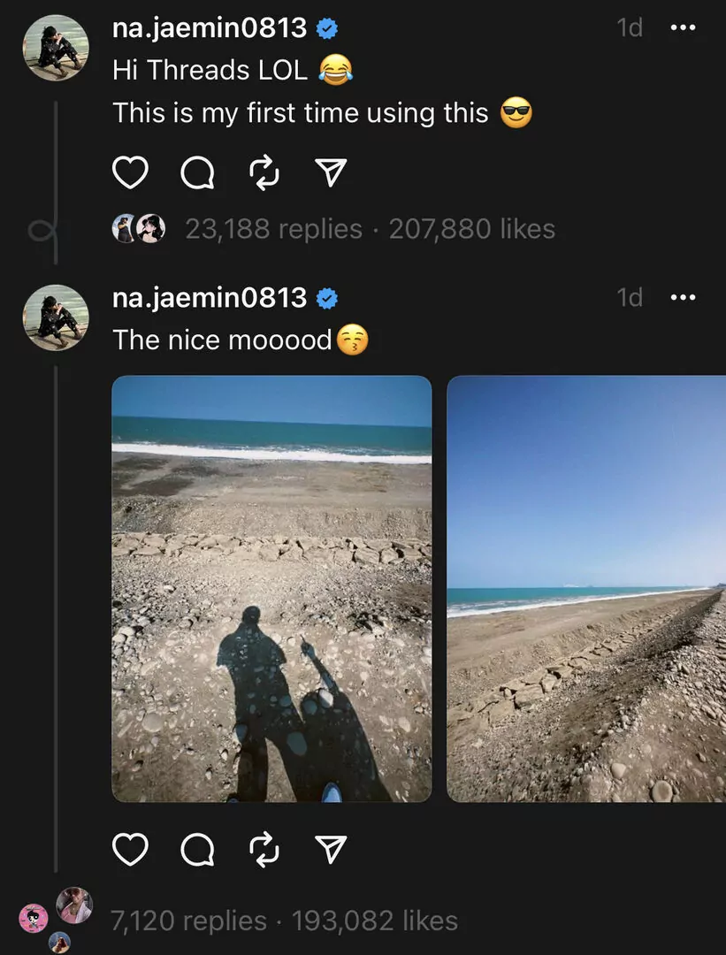Repost the 'Hi Threads LOL' post
This screenshot has width=726, height=955.
264,173
